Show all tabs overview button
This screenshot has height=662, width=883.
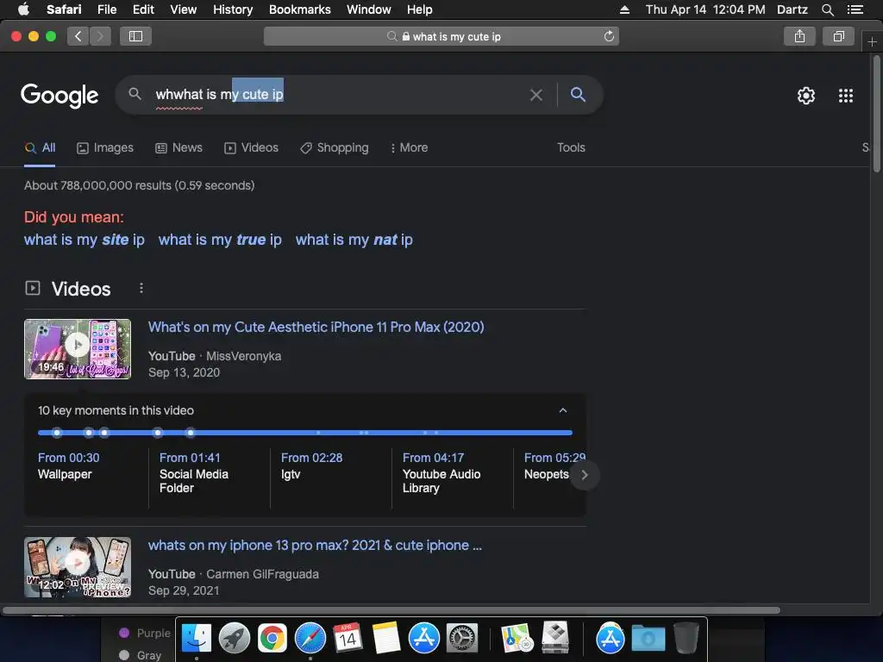point(838,36)
